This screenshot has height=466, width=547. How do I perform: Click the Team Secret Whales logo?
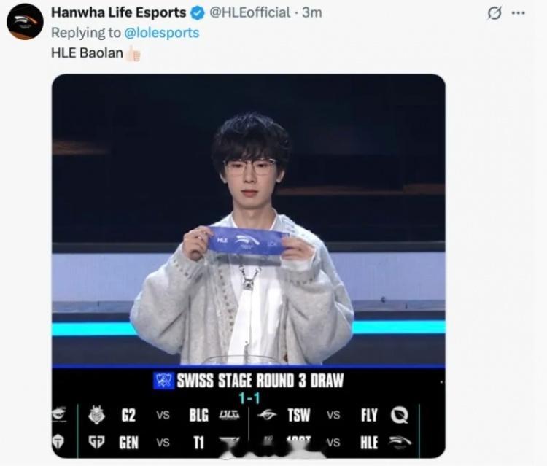(x=267, y=415)
